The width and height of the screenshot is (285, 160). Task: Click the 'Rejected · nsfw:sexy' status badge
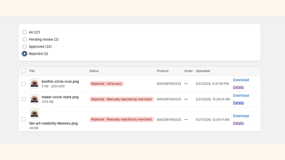pos(107,84)
